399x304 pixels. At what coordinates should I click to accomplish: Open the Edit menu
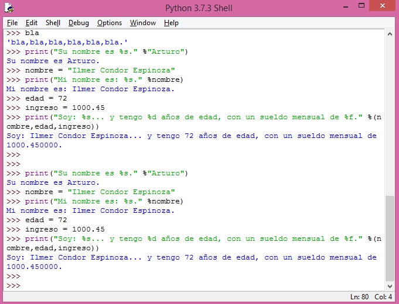31,23
